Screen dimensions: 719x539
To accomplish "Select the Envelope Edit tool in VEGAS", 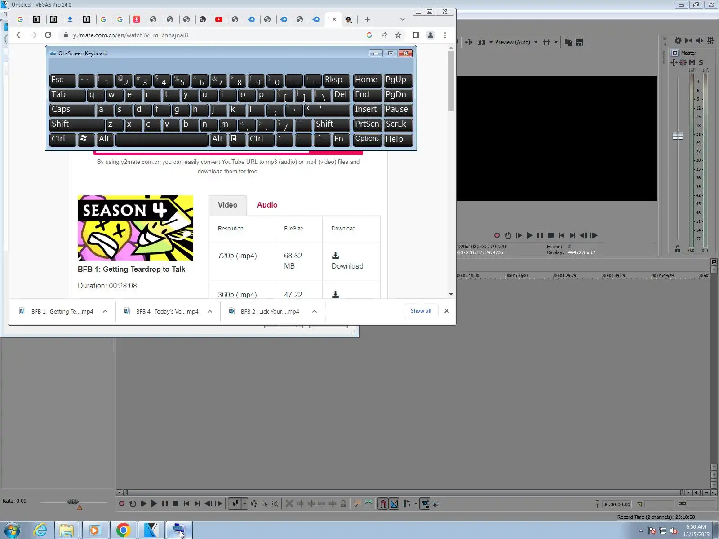I will coord(254,504).
